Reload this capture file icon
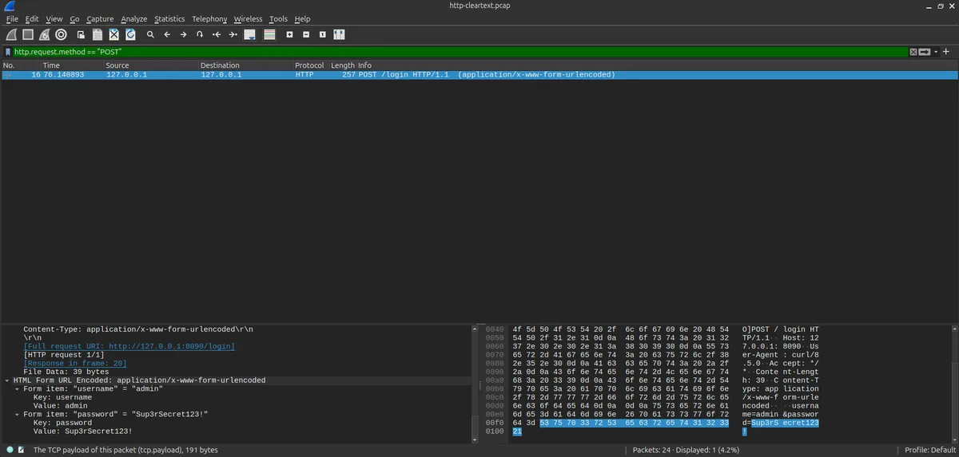This screenshot has width=959, height=457. pos(129,34)
